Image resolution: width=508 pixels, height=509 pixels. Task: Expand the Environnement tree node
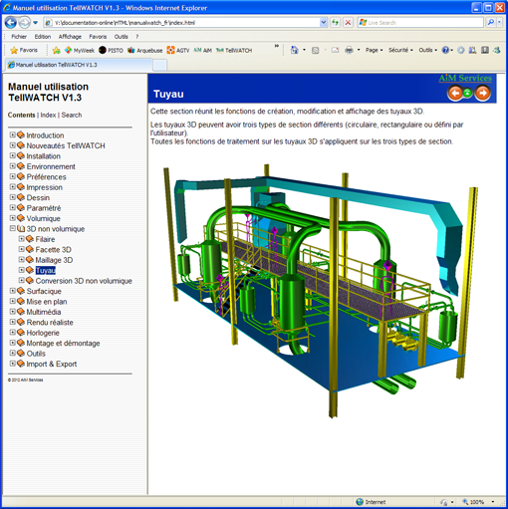[x=12, y=166]
